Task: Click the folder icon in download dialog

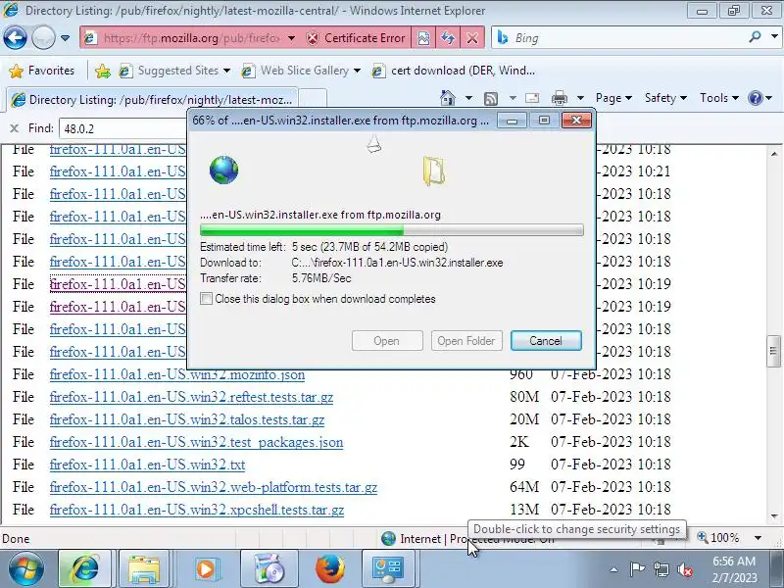Action: click(433, 171)
